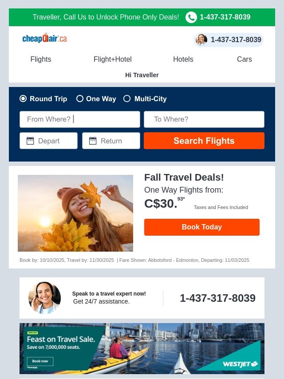Click the calendar icon in Return field
284x379 pixels.
point(93,141)
